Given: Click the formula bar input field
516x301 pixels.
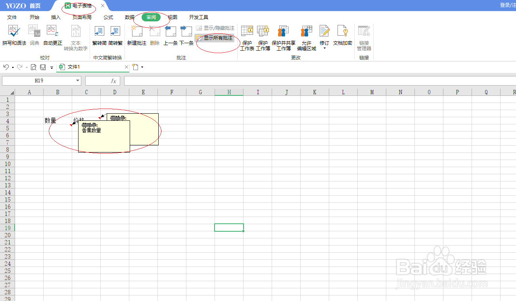Looking at the screenshot, I should tap(320, 81).
